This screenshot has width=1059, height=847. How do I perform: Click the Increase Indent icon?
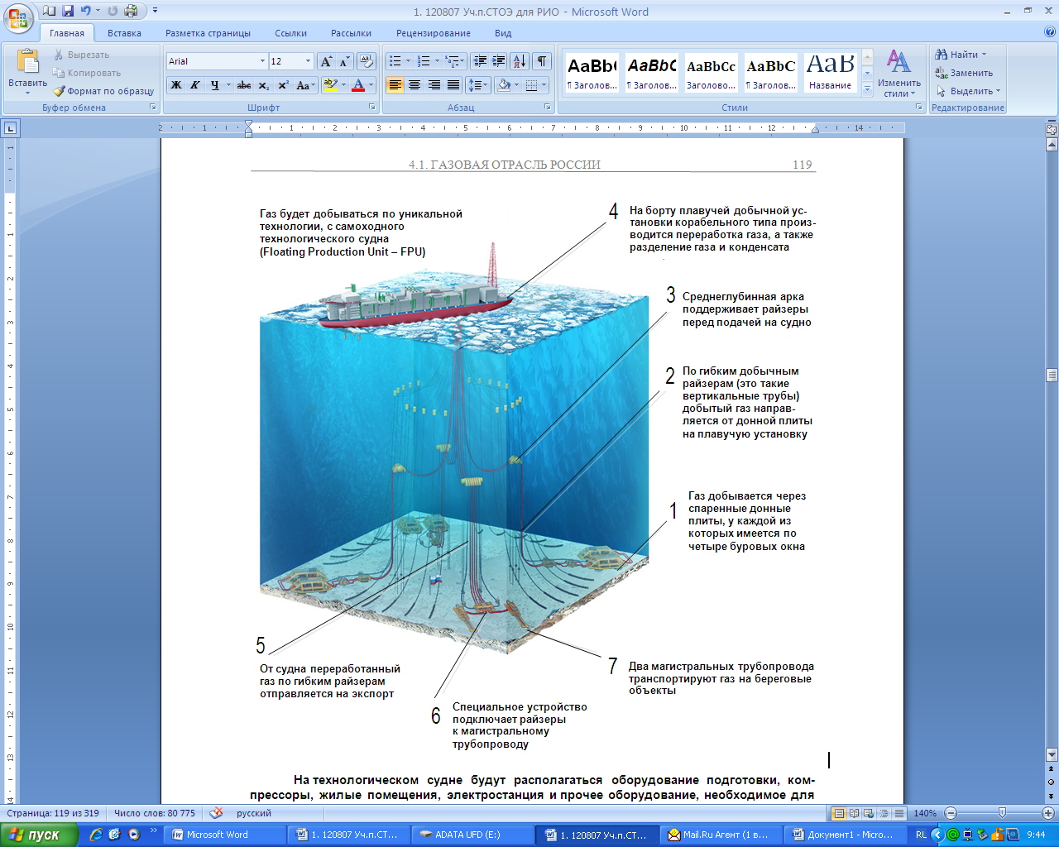click(498, 61)
